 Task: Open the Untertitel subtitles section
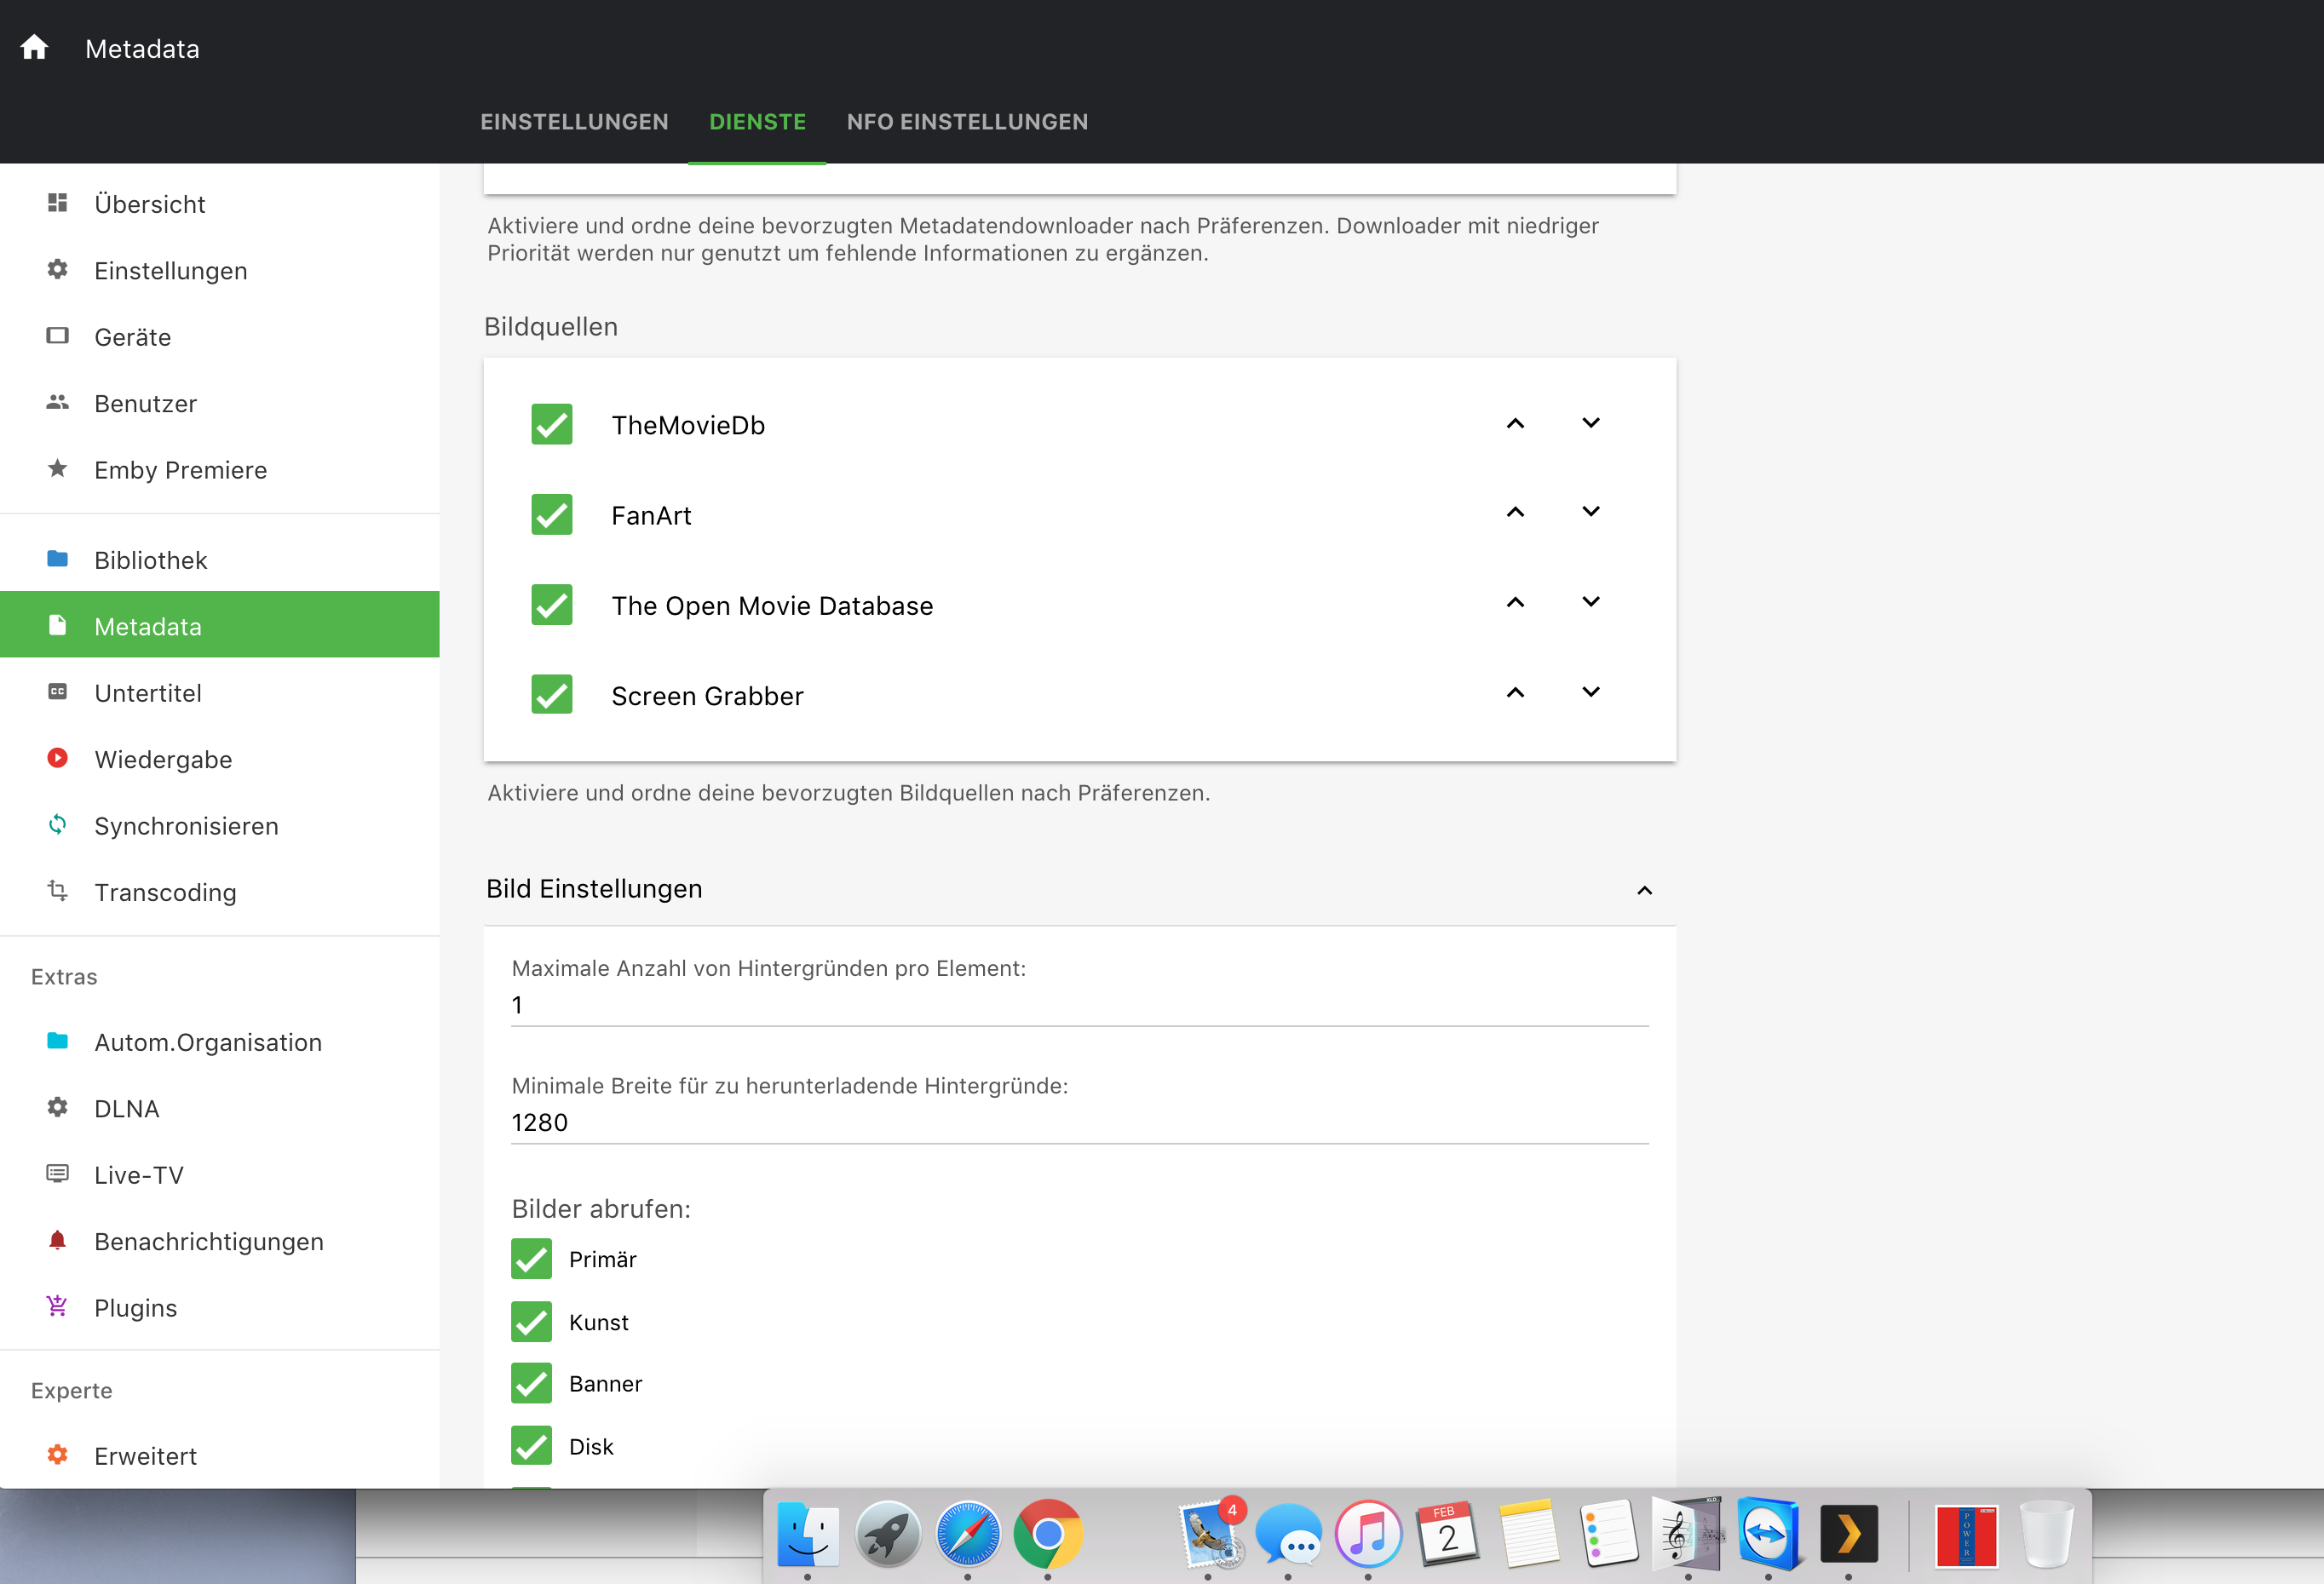coord(220,692)
